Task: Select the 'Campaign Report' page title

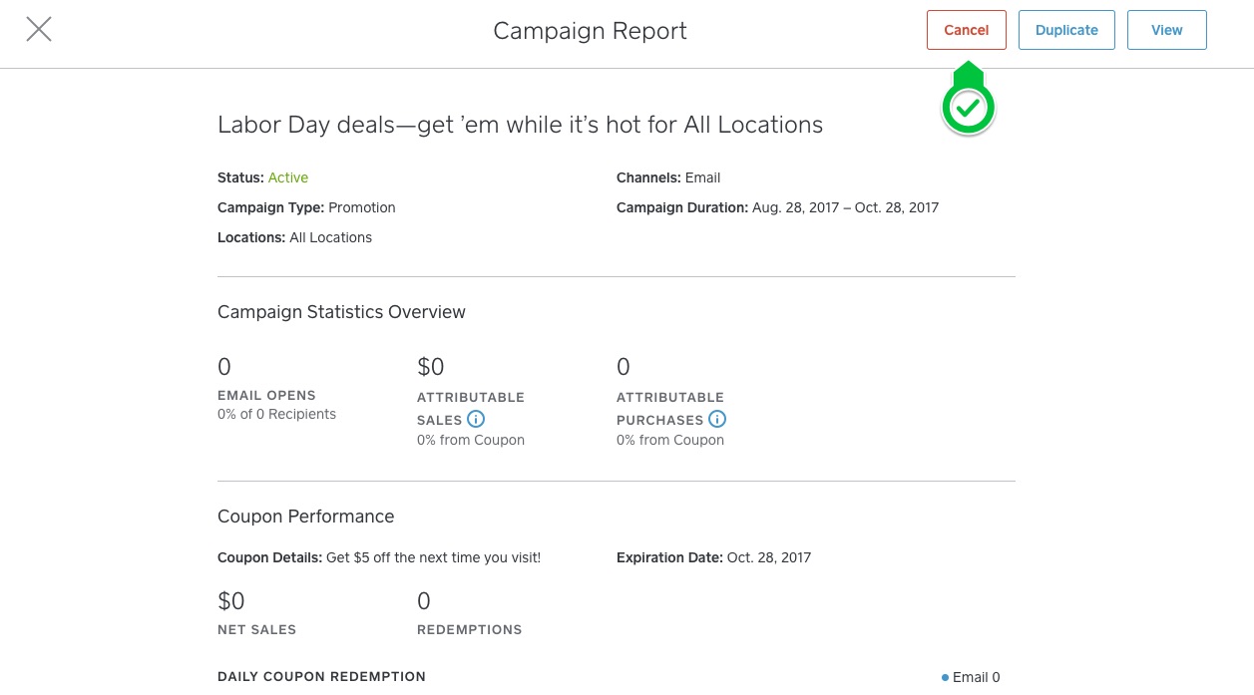Action: point(591,31)
